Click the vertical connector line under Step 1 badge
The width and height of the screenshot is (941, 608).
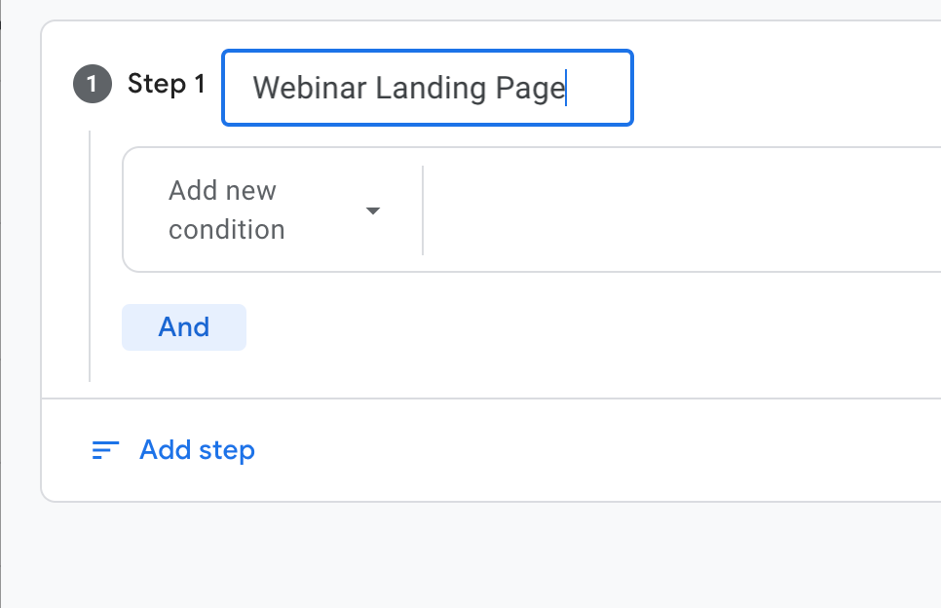click(90, 255)
